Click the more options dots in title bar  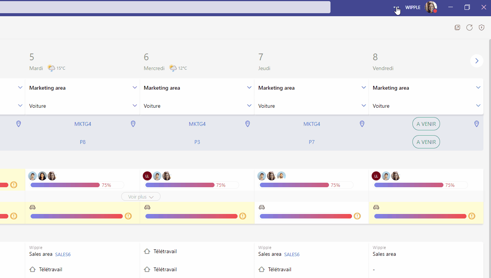coord(396,7)
